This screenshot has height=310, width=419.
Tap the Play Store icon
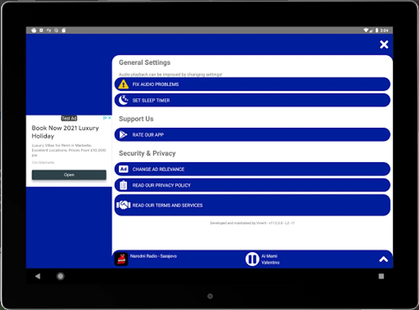point(123,135)
